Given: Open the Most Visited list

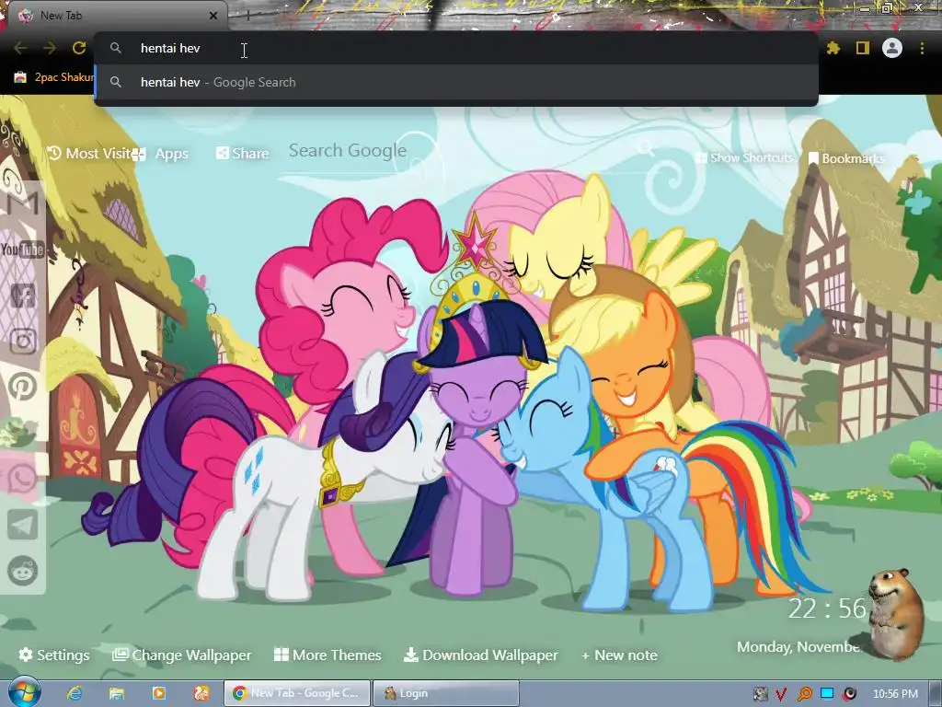Looking at the screenshot, I should click(x=90, y=154).
